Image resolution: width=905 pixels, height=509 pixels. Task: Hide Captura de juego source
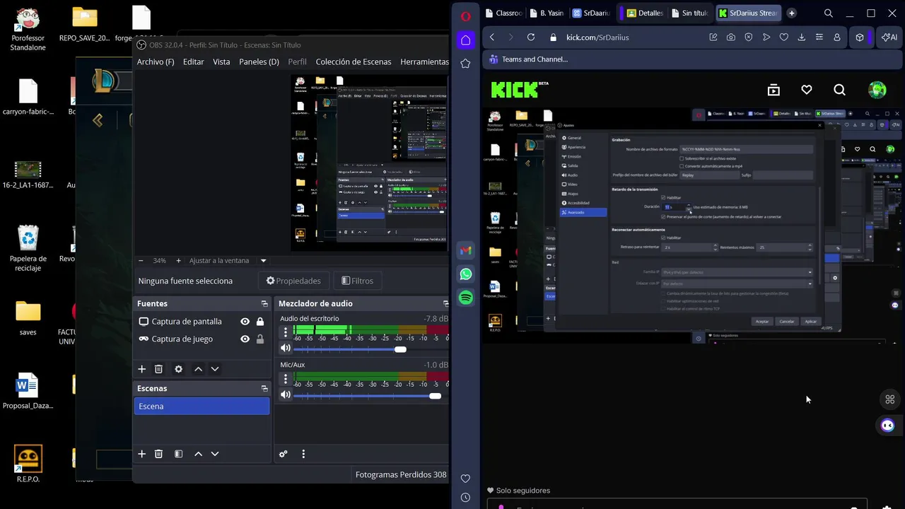[245, 339]
